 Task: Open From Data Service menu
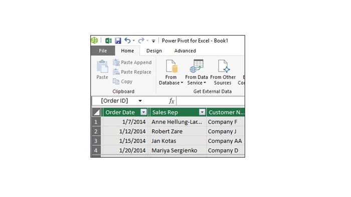pyautogui.click(x=197, y=72)
